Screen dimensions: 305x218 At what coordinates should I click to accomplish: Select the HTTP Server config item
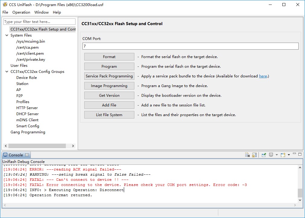pos(27,108)
